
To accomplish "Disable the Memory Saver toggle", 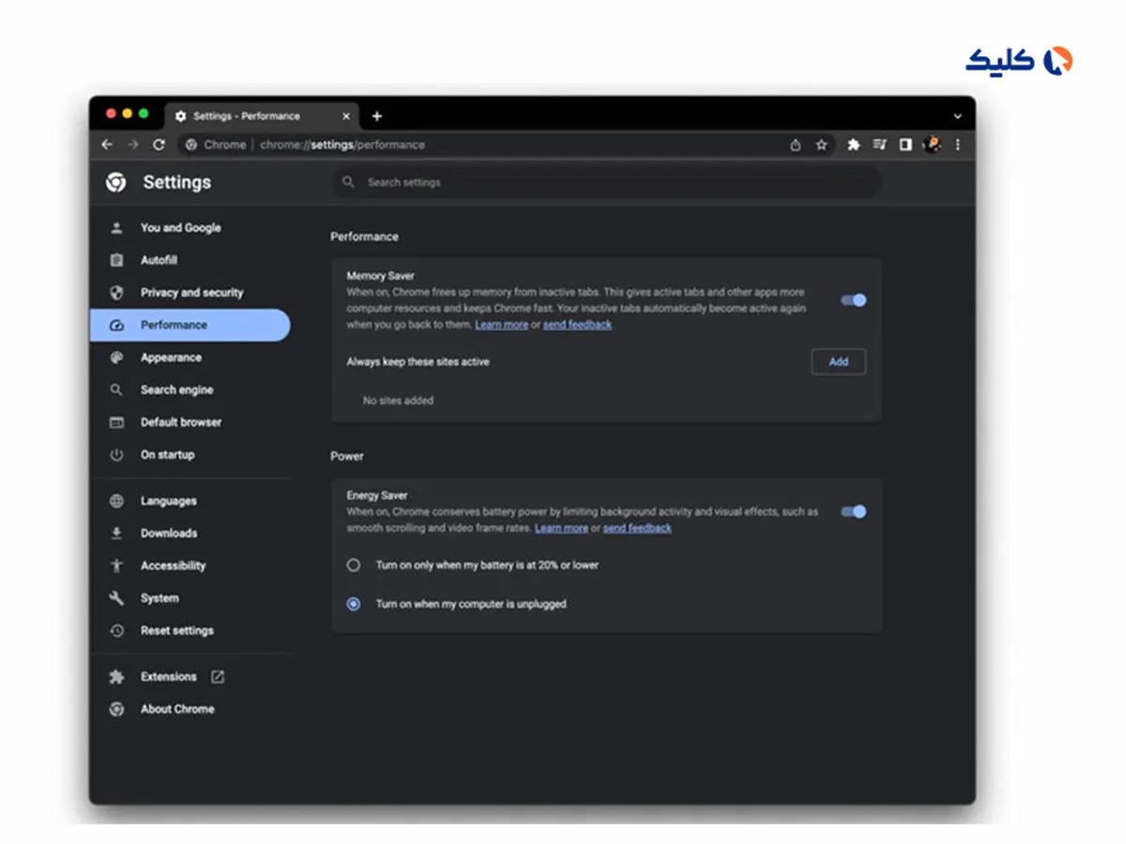I will pyautogui.click(x=854, y=300).
